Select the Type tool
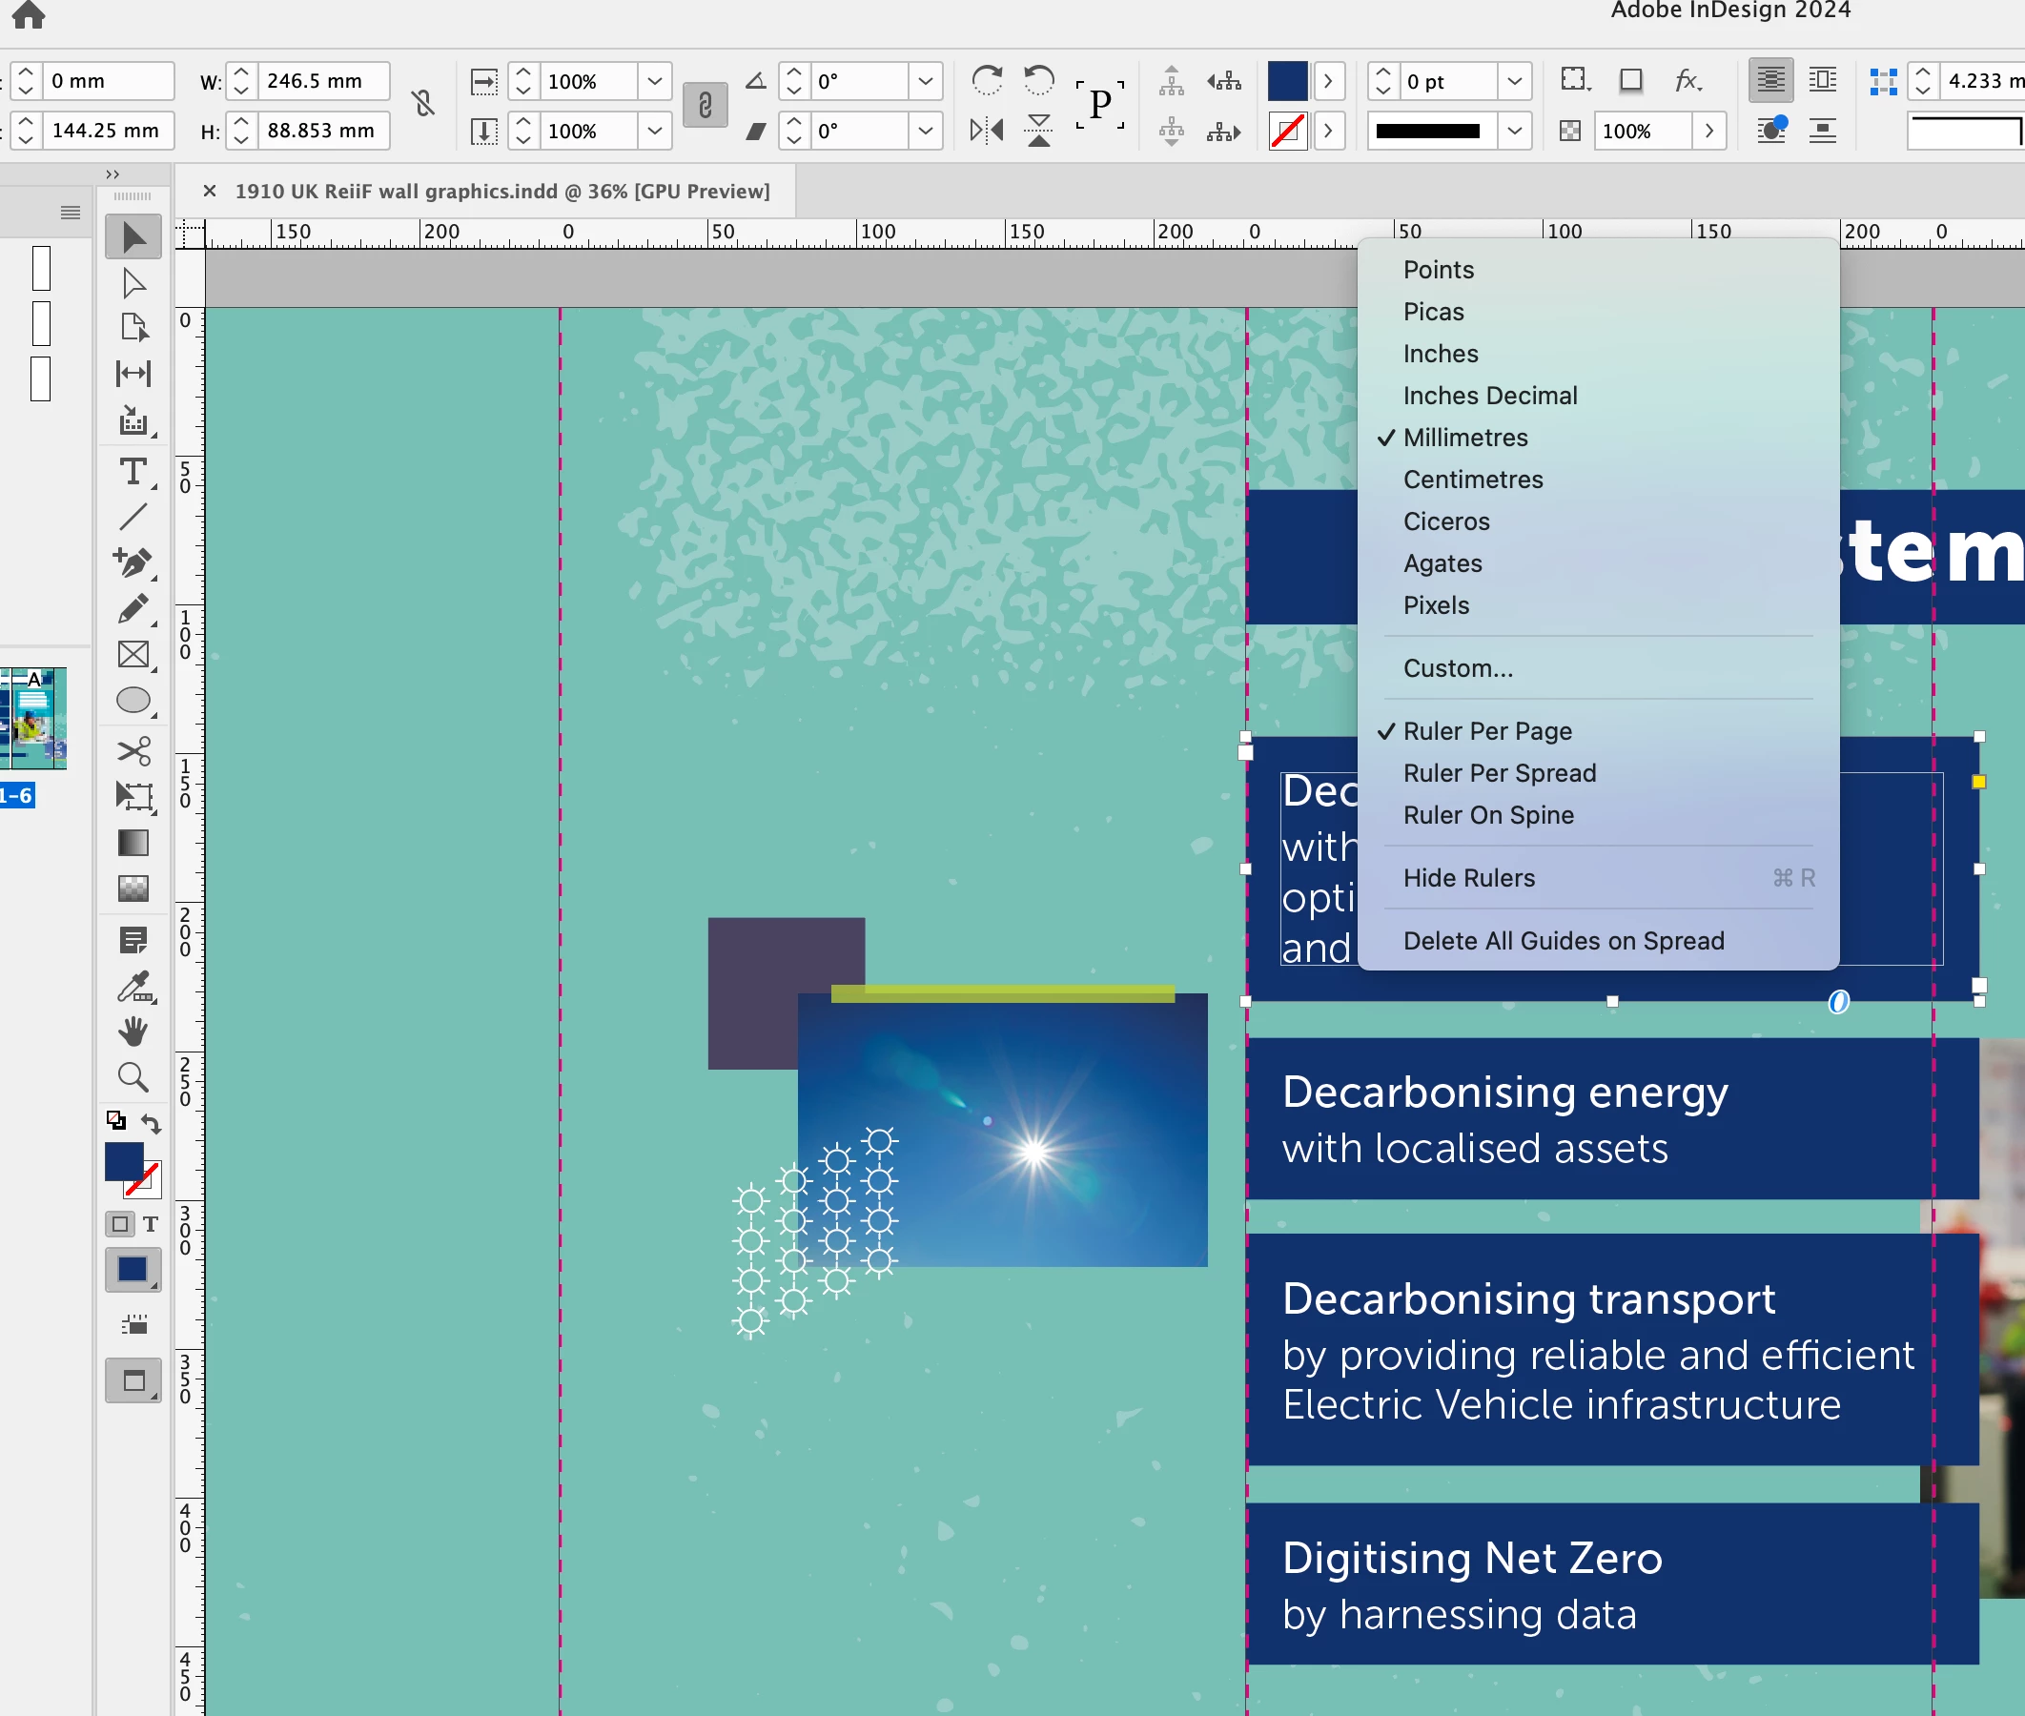 (133, 473)
